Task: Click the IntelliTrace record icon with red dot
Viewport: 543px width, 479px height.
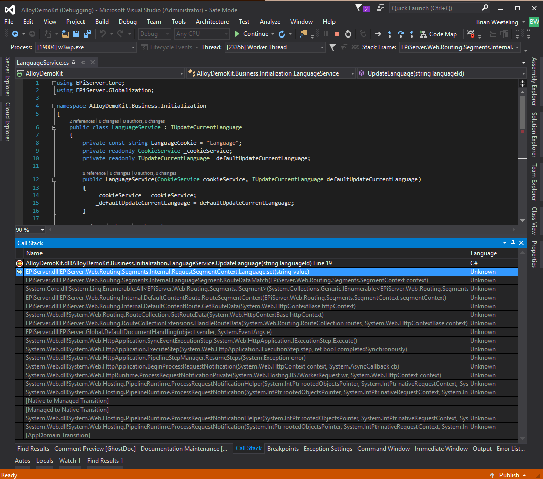Action: [470, 34]
